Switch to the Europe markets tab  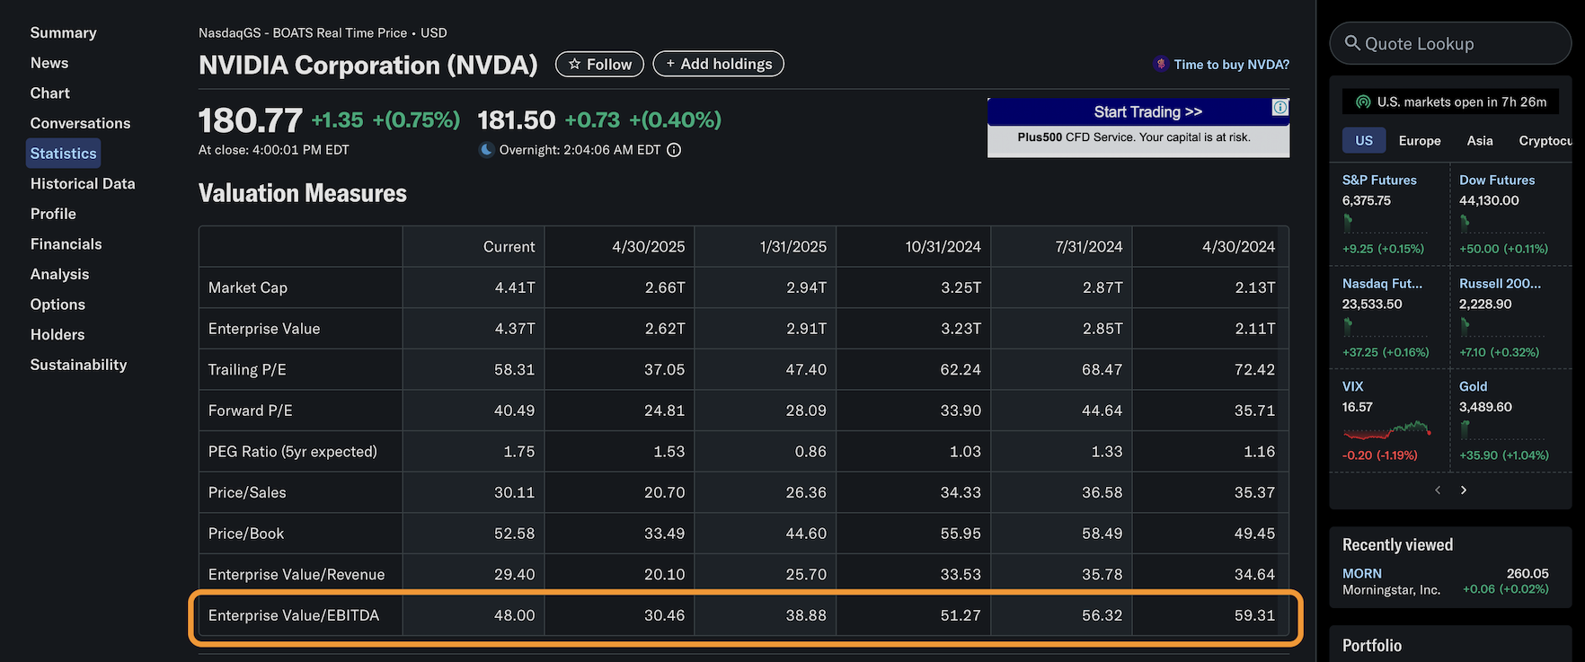tap(1420, 140)
